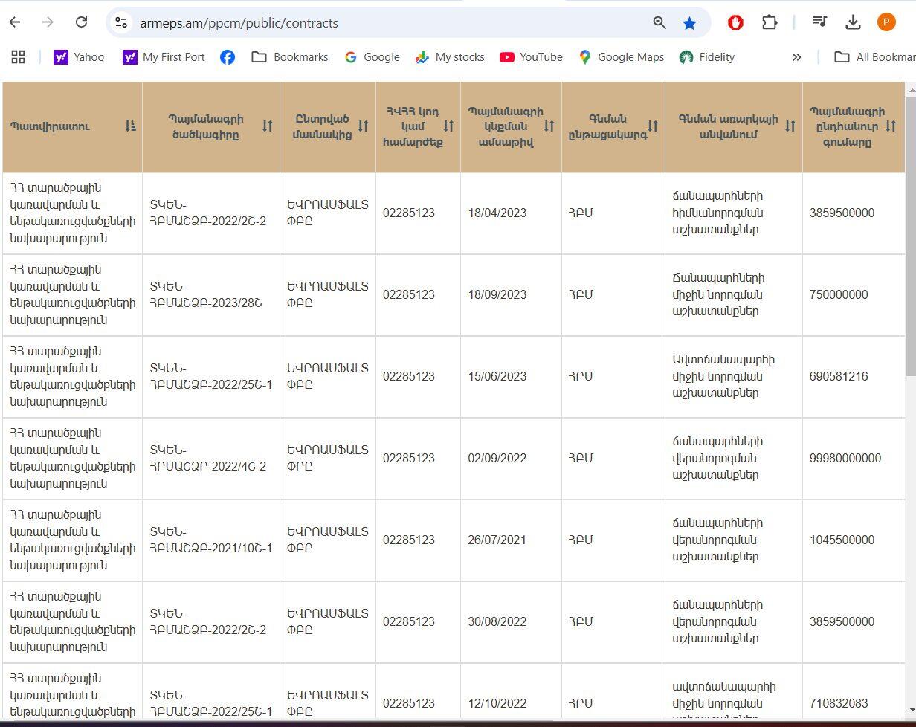This screenshot has width=916, height=727.
Task: Open the All Bookmarks folder
Action: 874,57
